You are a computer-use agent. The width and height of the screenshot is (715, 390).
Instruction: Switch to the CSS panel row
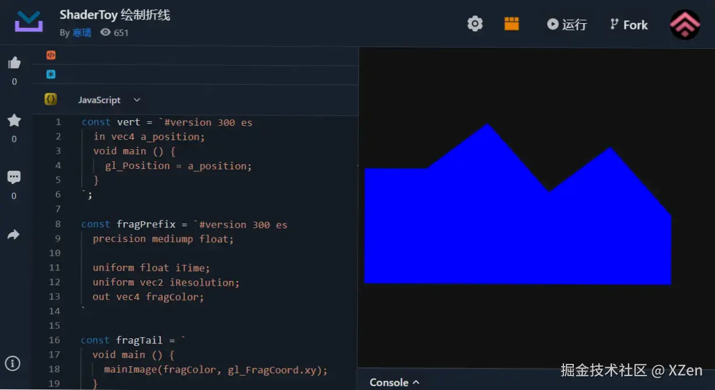174,74
